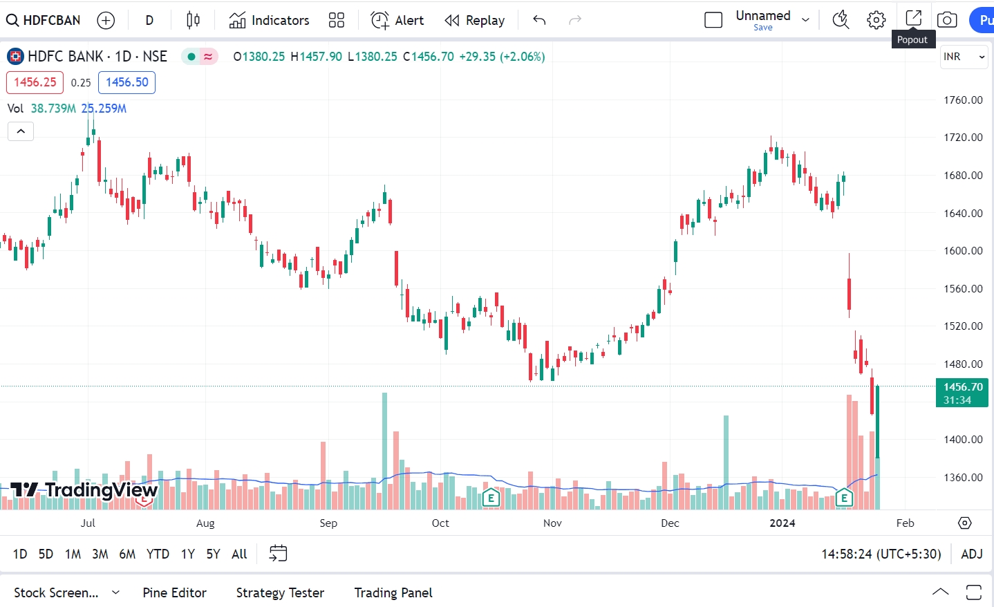Viewport: 994px width, 607px height.
Task: Take a chart snapshot with the camera icon
Action: [946, 20]
